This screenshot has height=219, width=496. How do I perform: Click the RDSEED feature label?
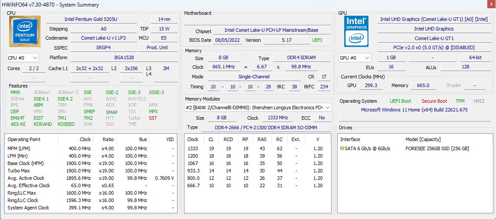pyautogui.click(x=66, y=124)
